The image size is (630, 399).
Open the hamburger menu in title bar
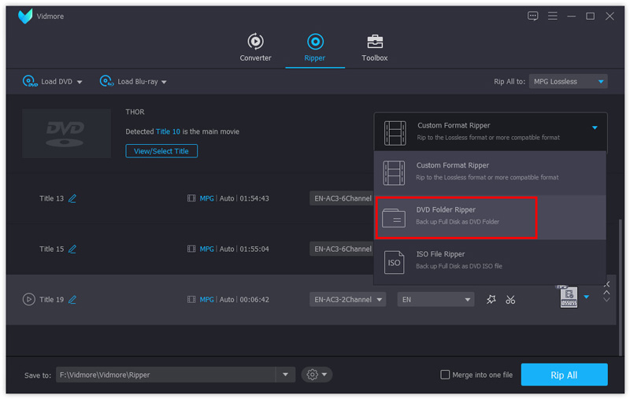click(x=553, y=16)
